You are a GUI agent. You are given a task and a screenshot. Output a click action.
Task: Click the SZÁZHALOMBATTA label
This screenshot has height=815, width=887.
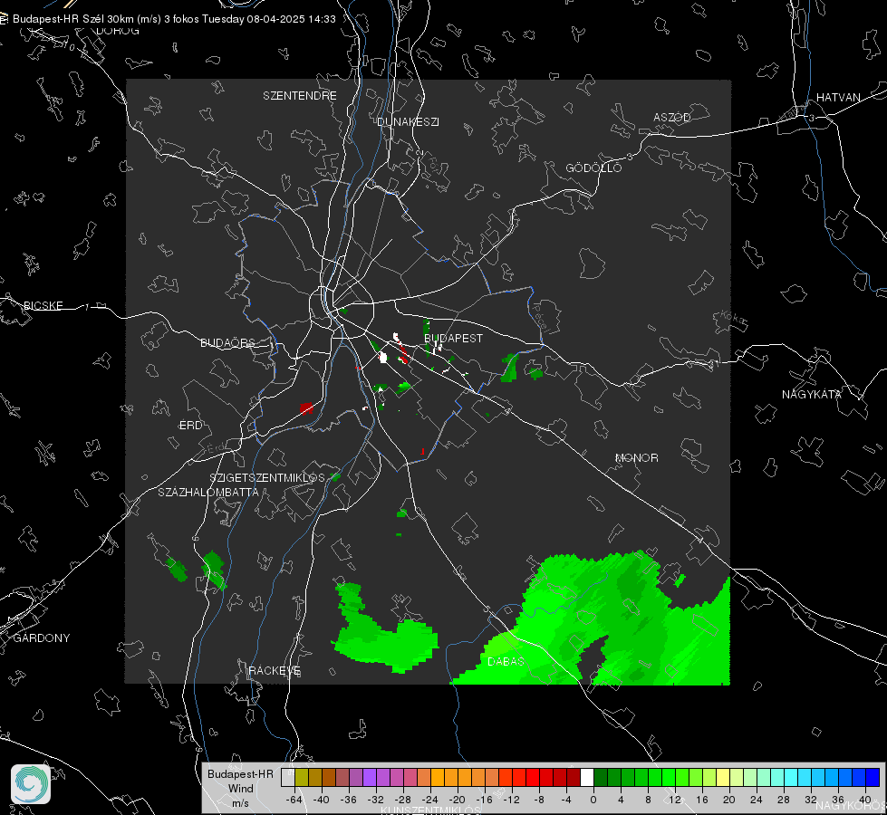coord(208,492)
